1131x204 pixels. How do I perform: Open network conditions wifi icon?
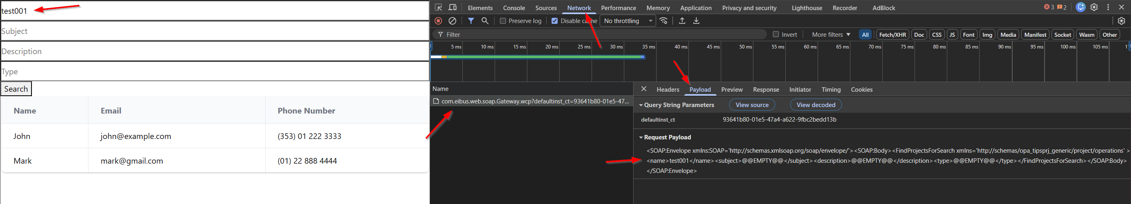point(664,21)
